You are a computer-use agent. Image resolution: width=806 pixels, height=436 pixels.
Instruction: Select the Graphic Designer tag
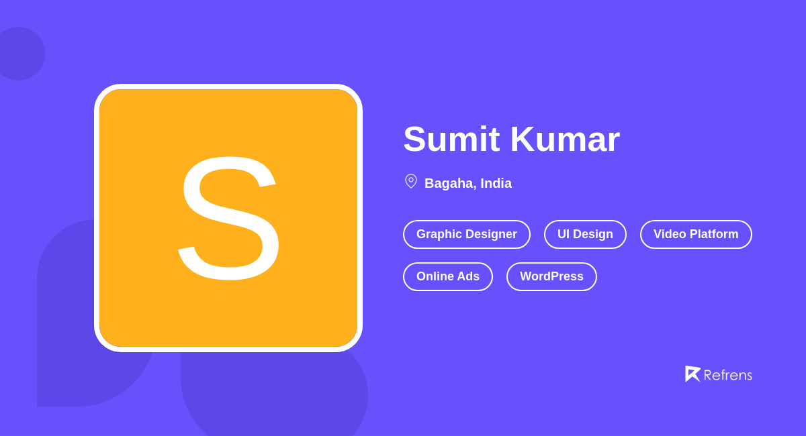coord(466,234)
